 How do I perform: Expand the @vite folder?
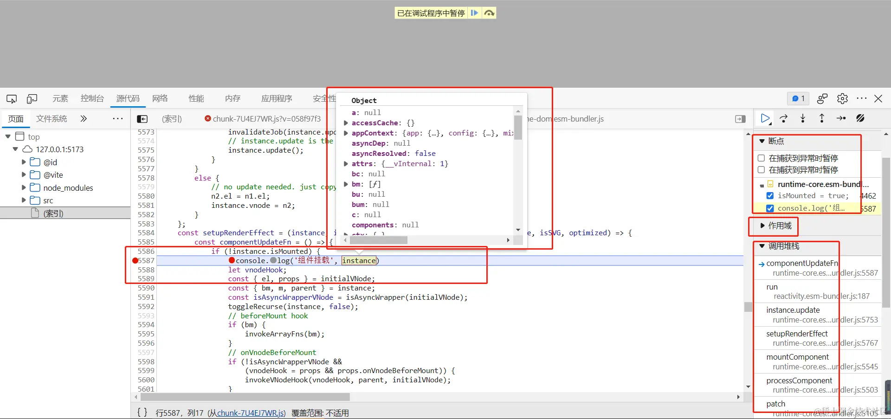[x=24, y=174]
